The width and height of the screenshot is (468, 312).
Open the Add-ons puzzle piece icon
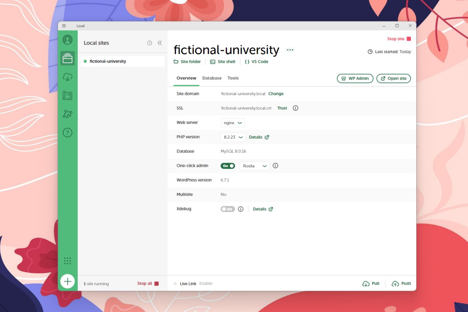(67, 114)
